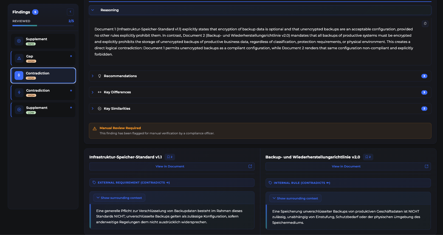The image size is (443, 235).
Task: Click the lightning icon on selected Contradiction
Action: (x=19, y=76)
